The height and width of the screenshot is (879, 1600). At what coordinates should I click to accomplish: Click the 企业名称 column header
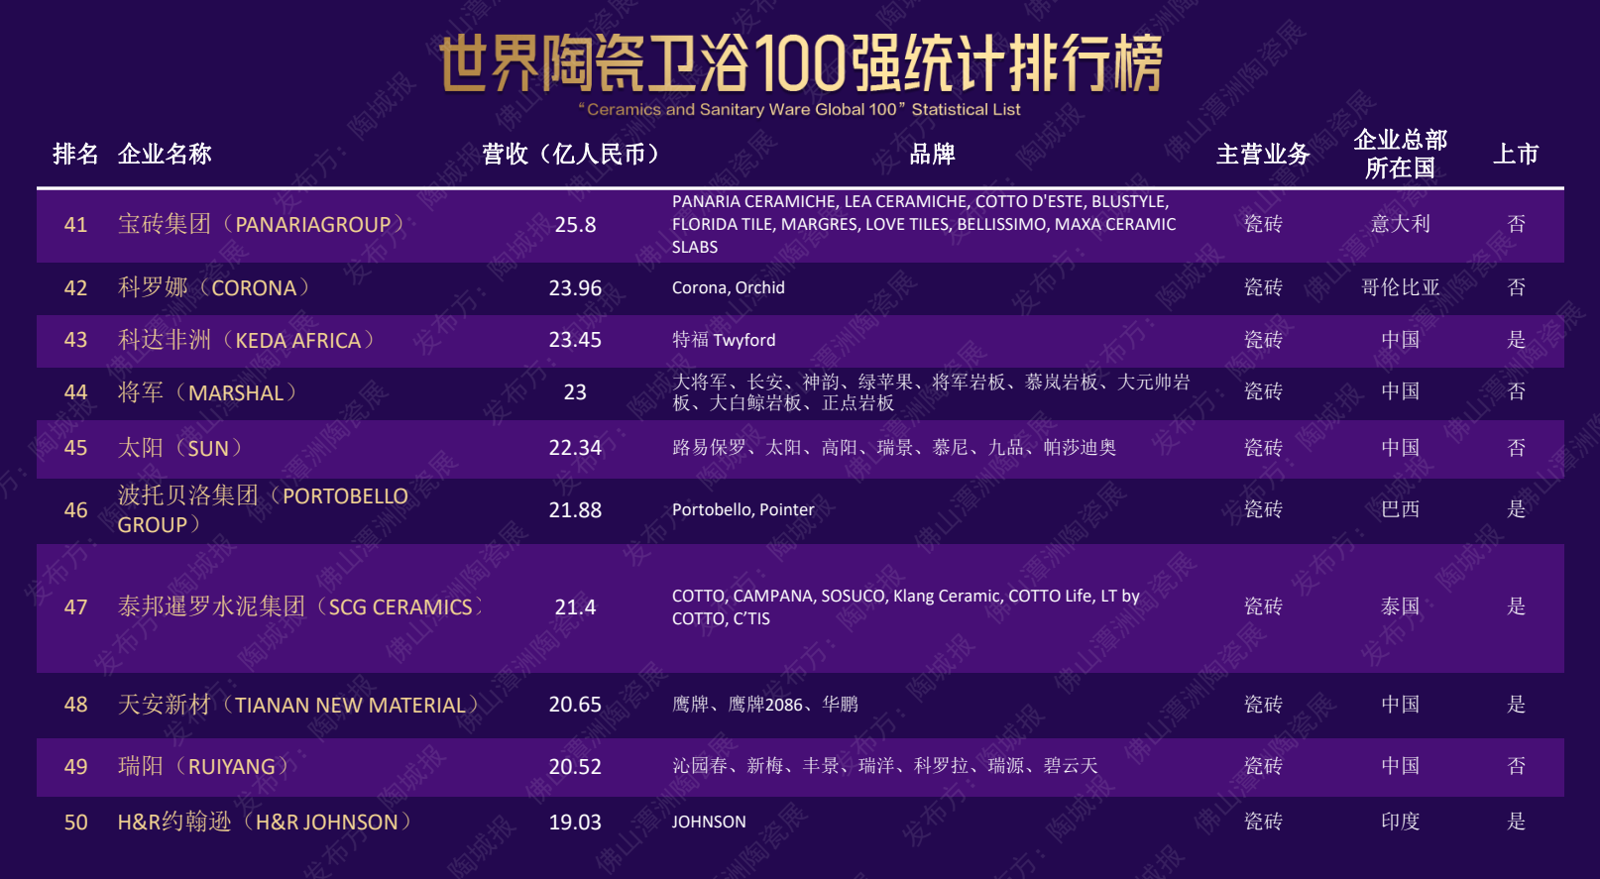tap(165, 155)
